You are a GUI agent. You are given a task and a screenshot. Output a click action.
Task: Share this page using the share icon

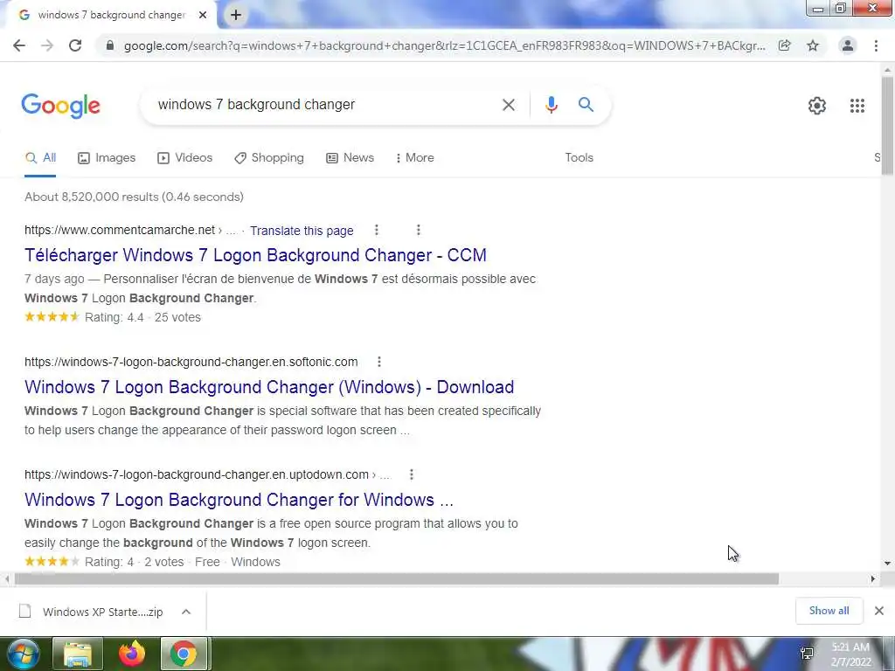[785, 45]
